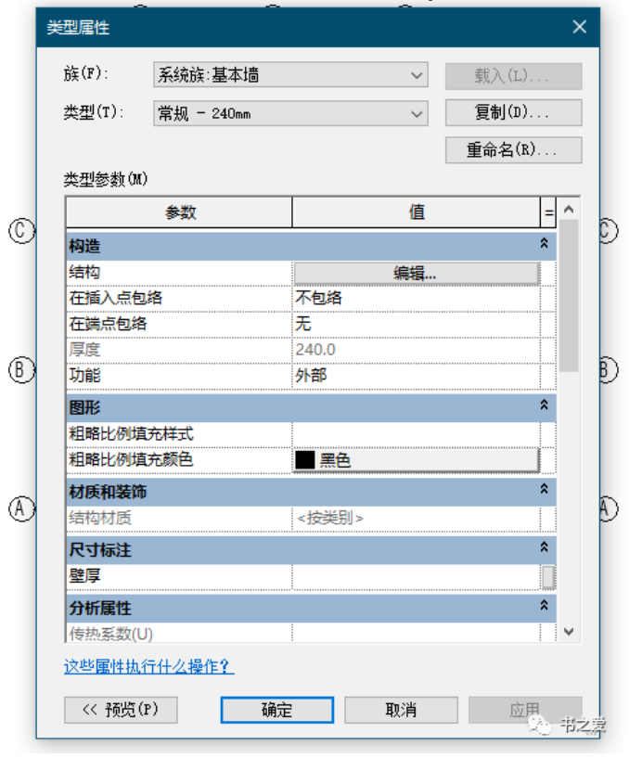Select the 结构材质 value <按类别>
This screenshot has width=642, height=758.
coord(417,519)
